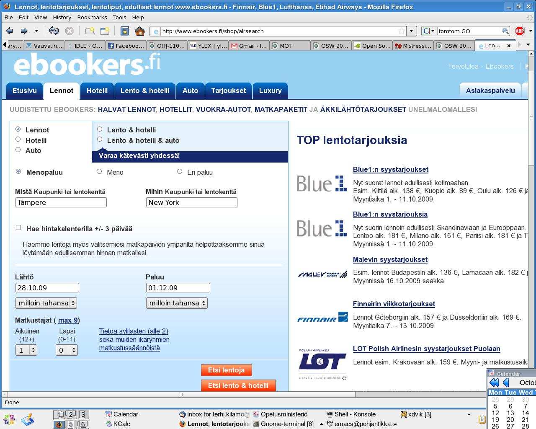Image resolution: width=536 pixels, height=429 pixels.
Task: Choose Menopaluu trip type
Action: point(18,171)
